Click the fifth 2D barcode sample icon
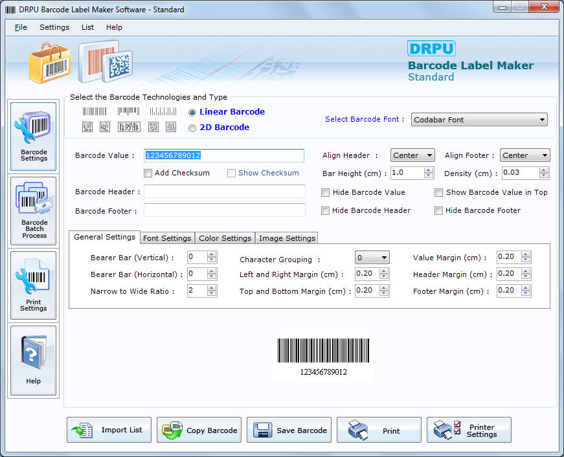Image resolution: width=564 pixels, height=457 pixels. tap(171, 127)
